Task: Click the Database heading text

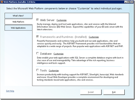Action: (46, 54)
